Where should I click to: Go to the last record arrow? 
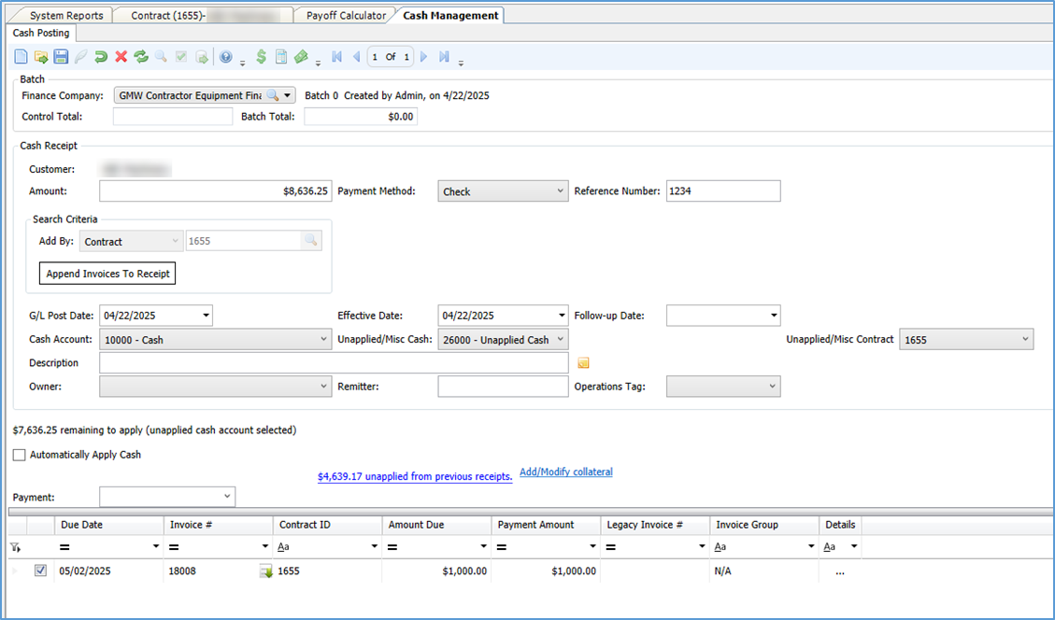point(444,57)
